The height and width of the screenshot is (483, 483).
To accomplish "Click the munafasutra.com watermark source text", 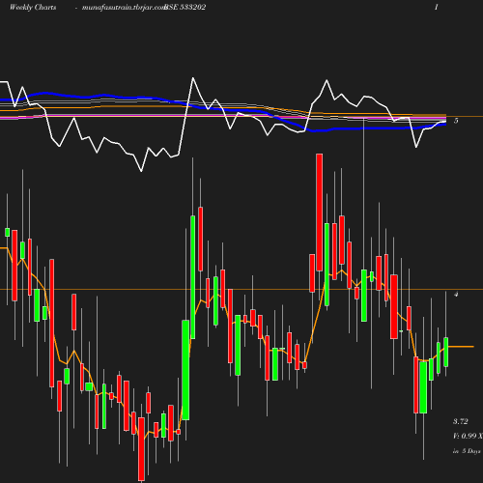I will [x=124, y=8].
